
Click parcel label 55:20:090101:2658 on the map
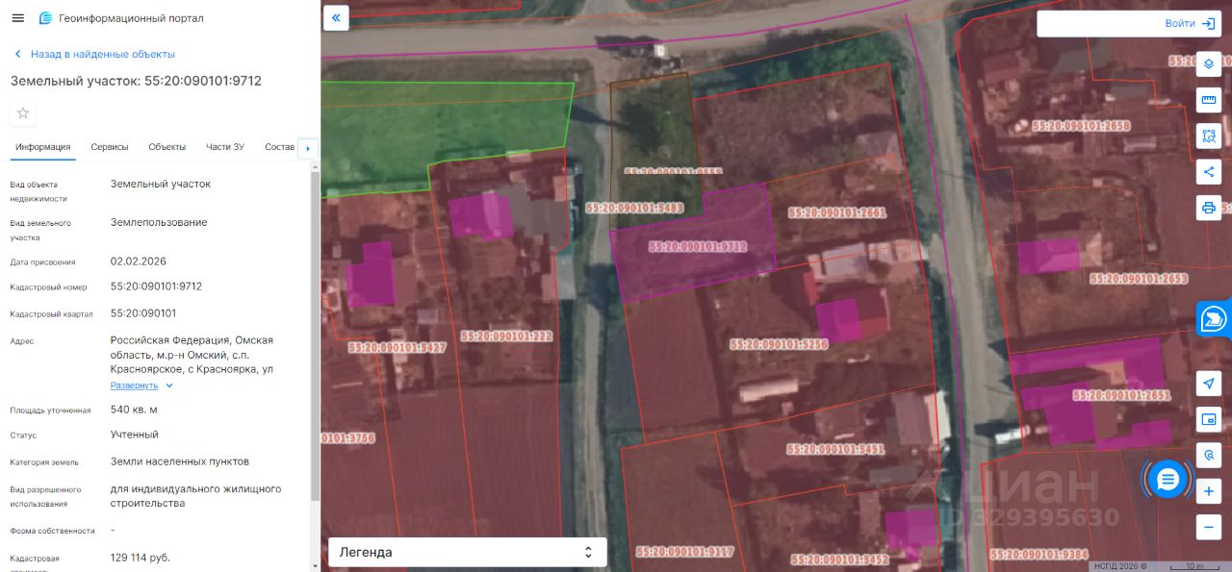tap(1080, 126)
